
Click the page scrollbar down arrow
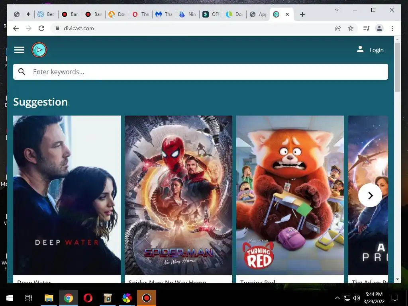click(x=397, y=279)
